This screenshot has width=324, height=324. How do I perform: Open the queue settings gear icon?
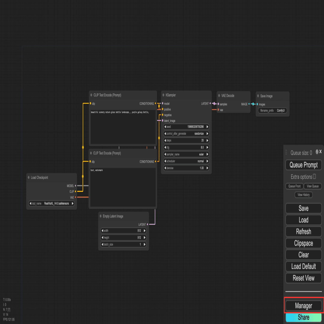click(x=317, y=152)
